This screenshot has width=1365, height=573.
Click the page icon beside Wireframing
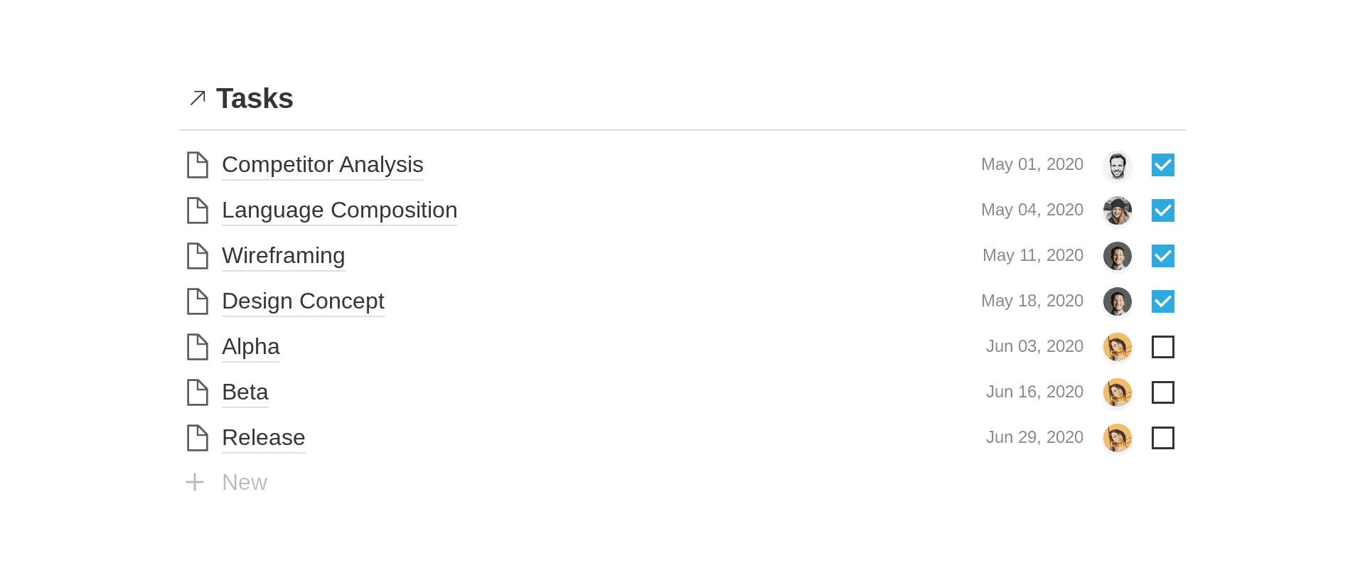(x=197, y=256)
